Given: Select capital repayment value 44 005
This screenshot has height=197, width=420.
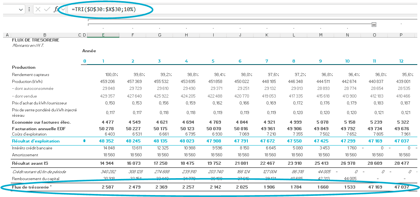Looking at the screenshot, I should click(x=349, y=179).
